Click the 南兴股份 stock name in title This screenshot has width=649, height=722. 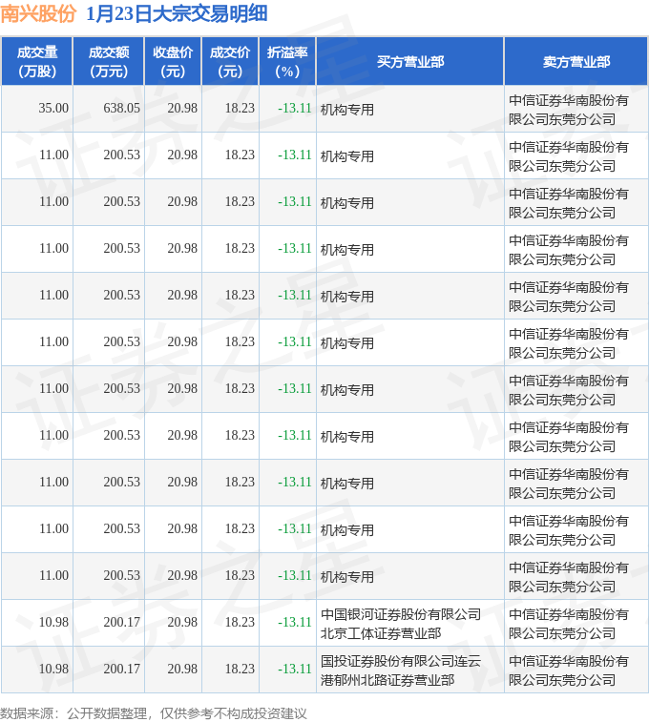pyautogui.click(x=38, y=13)
